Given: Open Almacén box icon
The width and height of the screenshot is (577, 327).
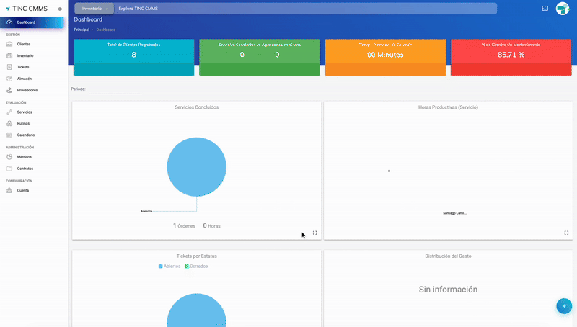Looking at the screenshot, I should pyautogui.click(x=9, y=79).
